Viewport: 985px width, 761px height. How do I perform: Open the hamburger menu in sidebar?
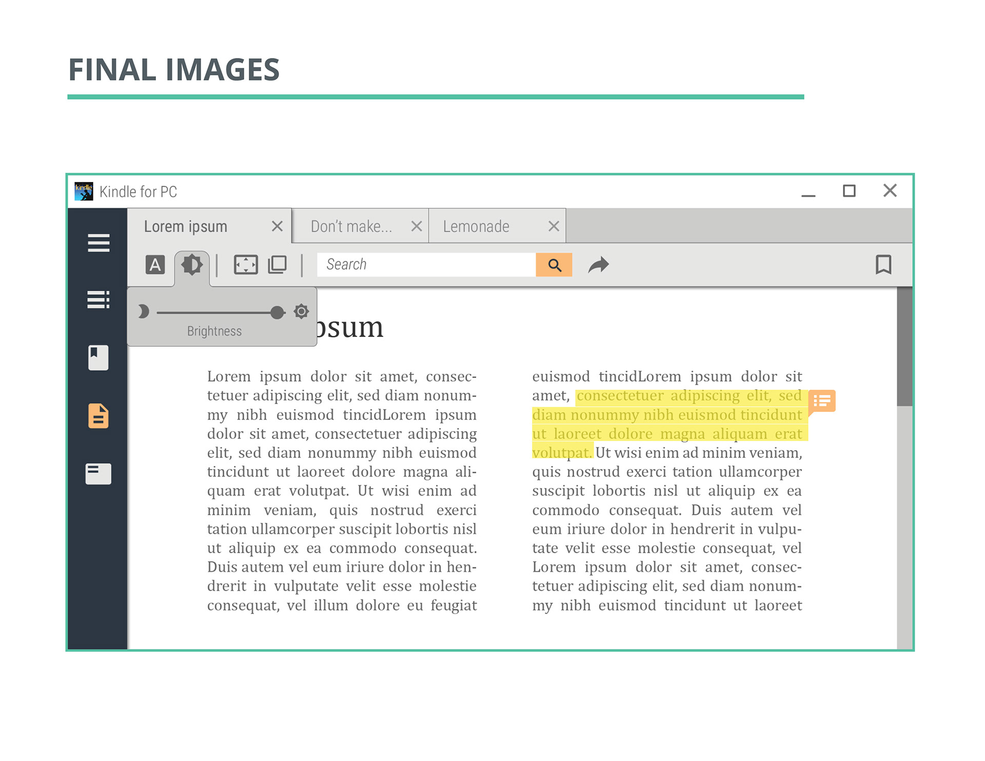coord(98,243)
